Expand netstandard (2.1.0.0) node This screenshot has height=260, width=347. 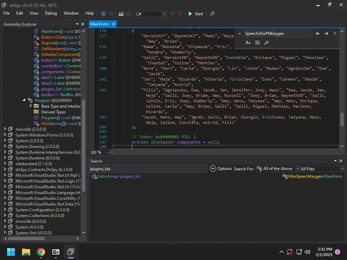pos(5,164)
